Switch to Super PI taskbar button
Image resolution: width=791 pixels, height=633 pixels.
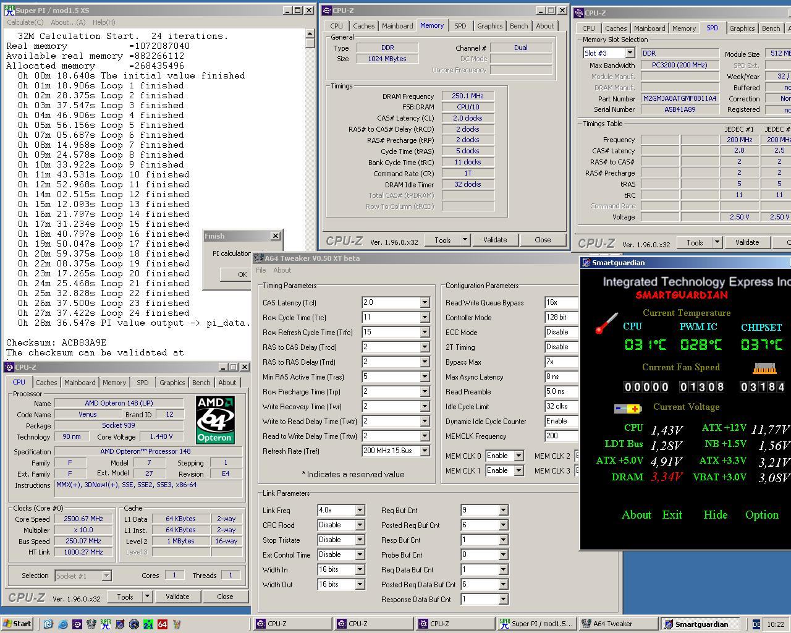point(537,624)
